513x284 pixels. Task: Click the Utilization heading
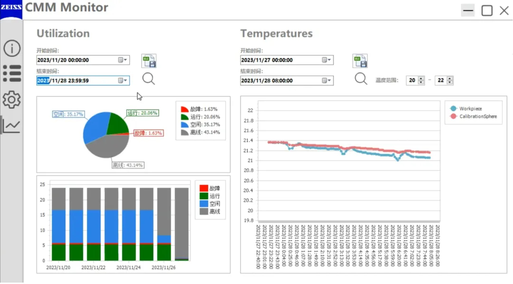[x=63, y=33]
